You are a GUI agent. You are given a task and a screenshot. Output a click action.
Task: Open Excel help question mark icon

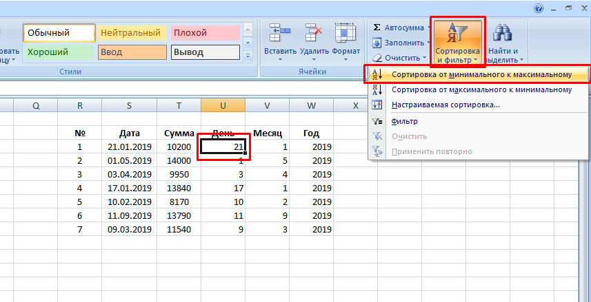pos(538,8)
